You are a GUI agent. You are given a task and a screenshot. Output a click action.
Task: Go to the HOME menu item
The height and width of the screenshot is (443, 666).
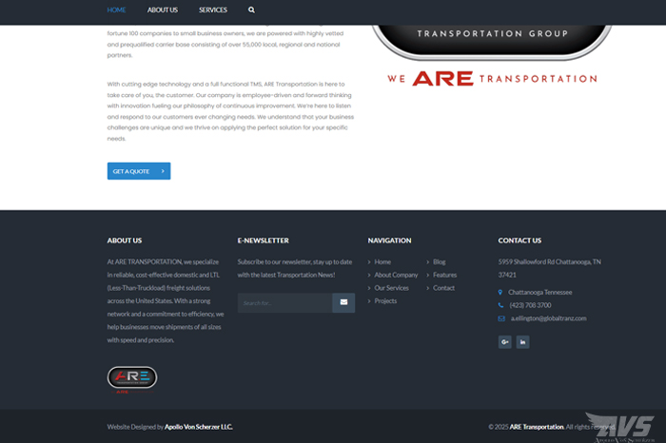(116, 10)
